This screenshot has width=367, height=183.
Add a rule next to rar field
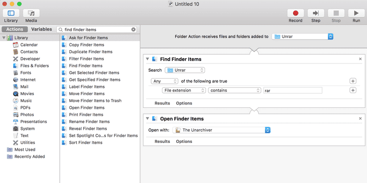(353, 90)
